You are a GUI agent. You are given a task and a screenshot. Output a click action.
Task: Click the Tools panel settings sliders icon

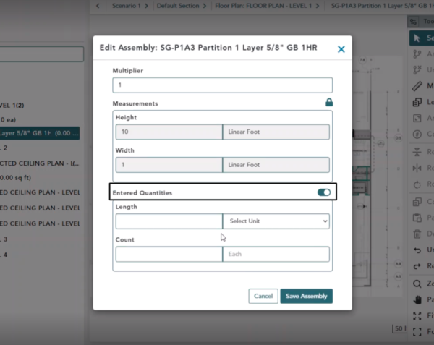pos(413,22)
